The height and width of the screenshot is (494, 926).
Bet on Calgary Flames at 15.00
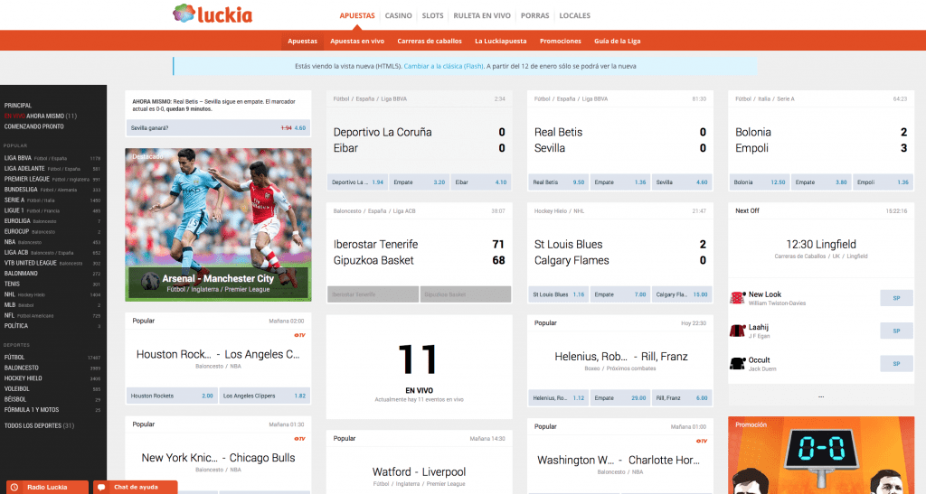click(x=682, y=294)
